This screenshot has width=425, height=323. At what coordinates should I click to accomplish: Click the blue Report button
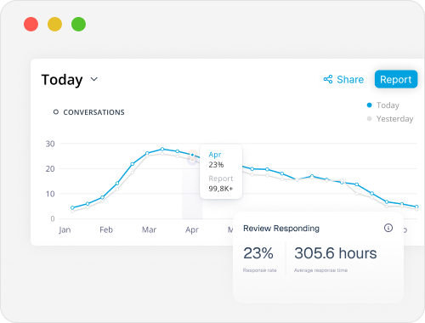[x=396, y=79]
